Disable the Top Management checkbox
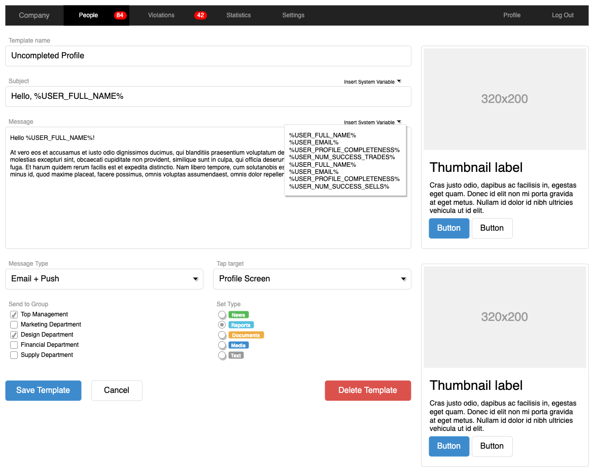The image size is (594, 472). tap(14, 314)
